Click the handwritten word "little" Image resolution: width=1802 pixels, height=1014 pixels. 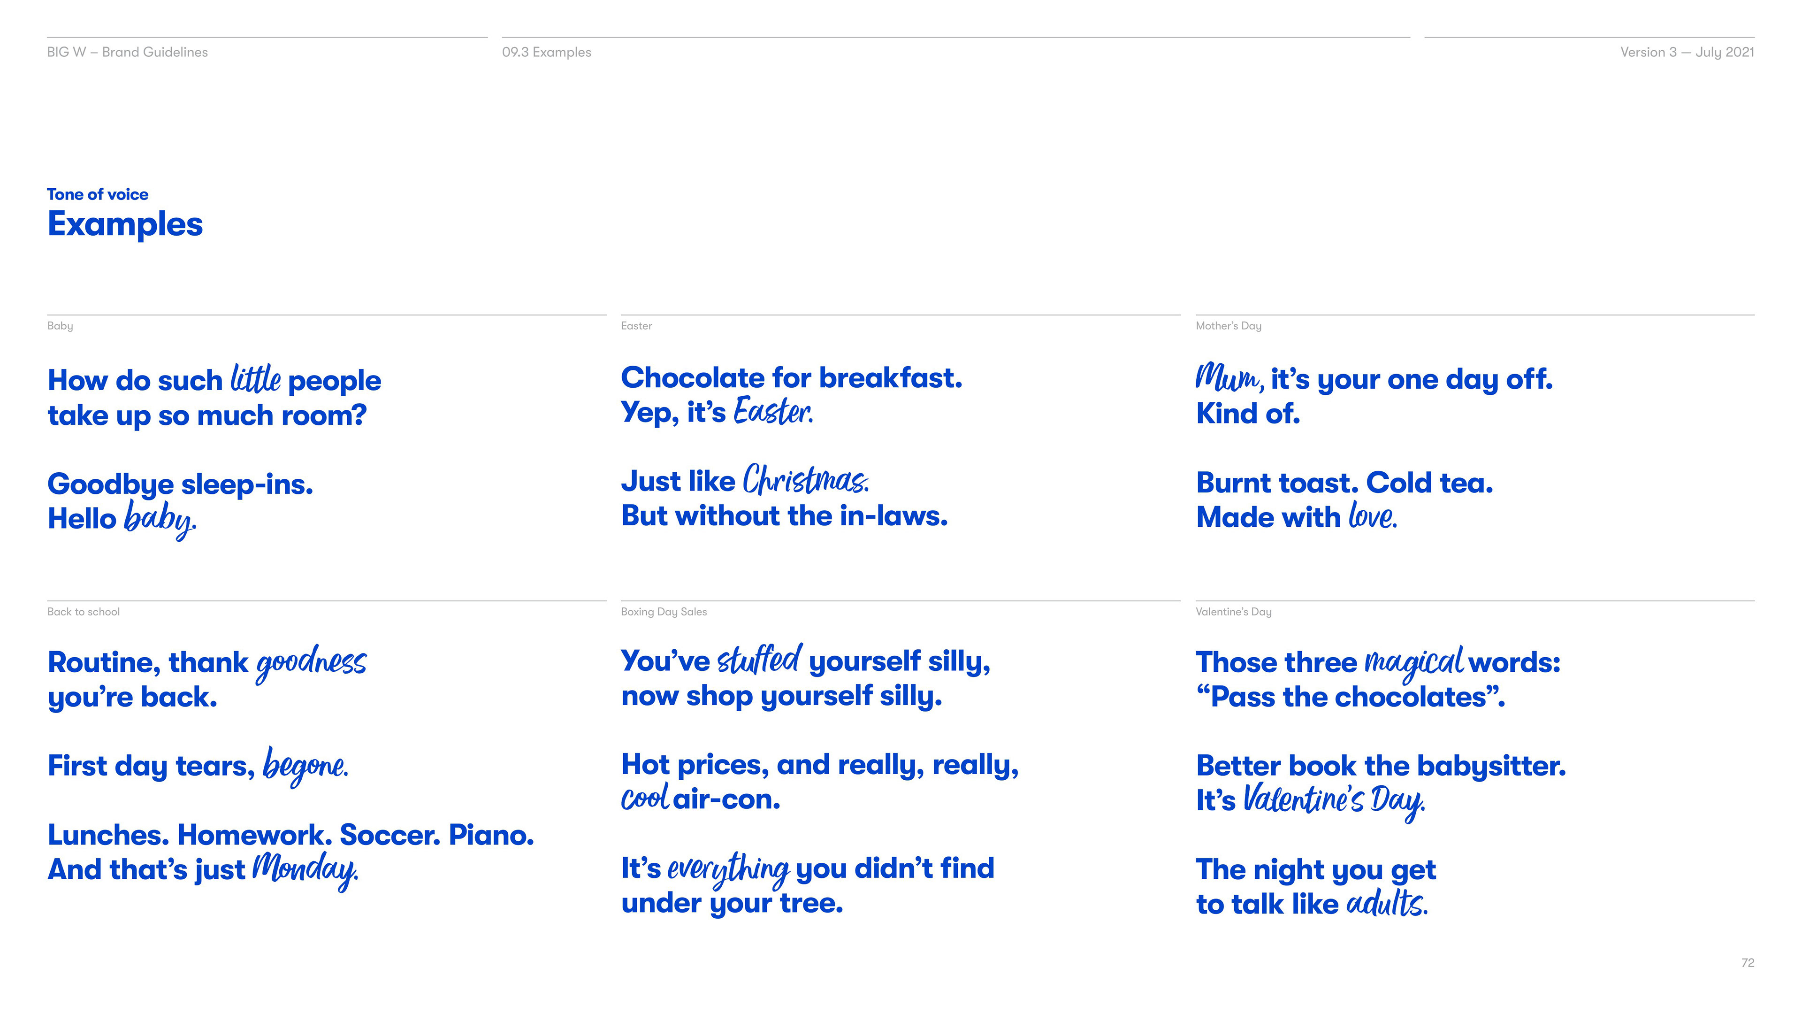(256, 379)
